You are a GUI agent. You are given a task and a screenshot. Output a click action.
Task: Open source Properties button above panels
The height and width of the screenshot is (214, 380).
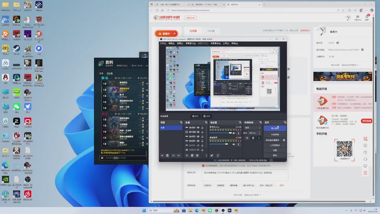tap(195, 116)
